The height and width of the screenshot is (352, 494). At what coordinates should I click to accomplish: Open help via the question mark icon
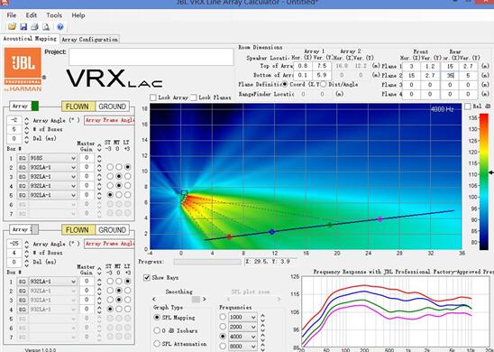(60, 27)
